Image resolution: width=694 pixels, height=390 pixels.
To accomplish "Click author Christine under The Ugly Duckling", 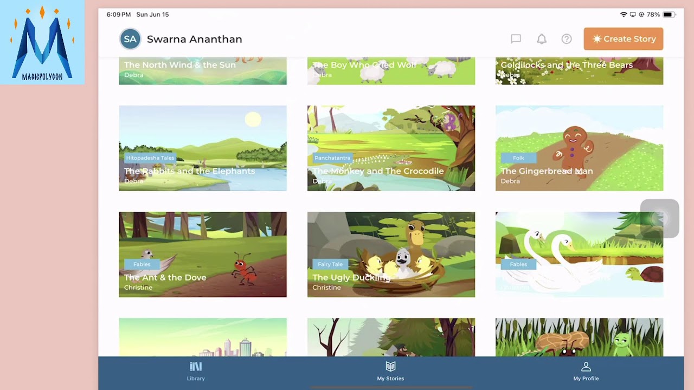I will click(326, 288).
